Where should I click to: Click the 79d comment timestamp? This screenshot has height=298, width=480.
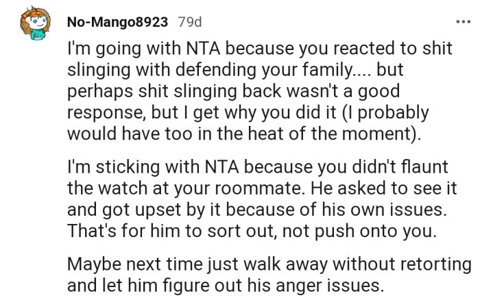coord(190,22)
